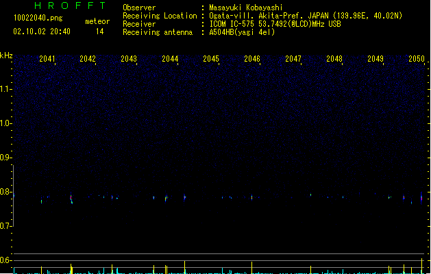This screenshot has height=274, width=431.
Task: Click the 1.1 kHz axis label
Action: [x=5, y=89]
